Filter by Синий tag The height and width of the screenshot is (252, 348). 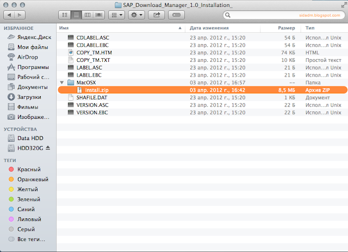click(22, 209)
